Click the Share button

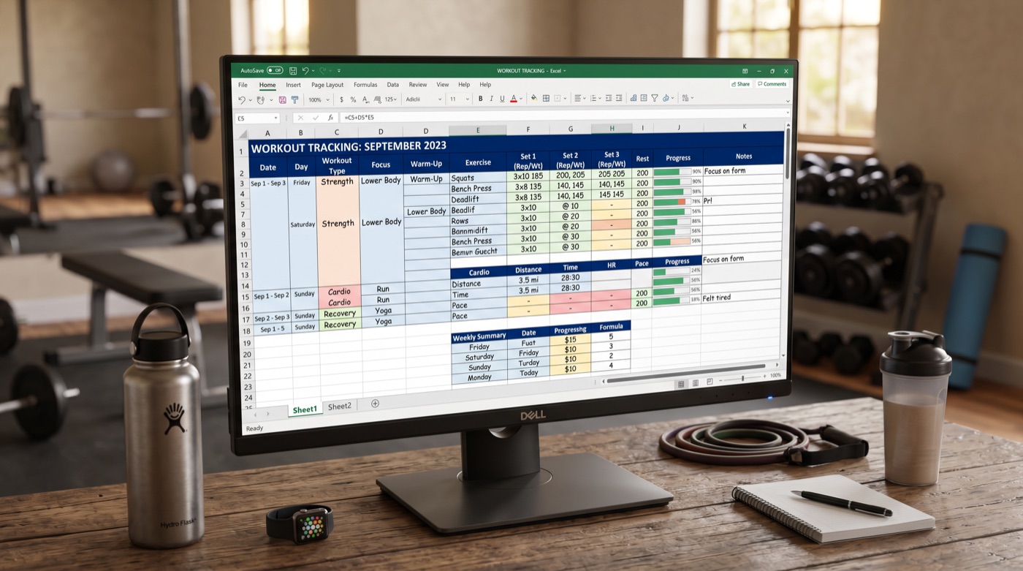point(740,84)
